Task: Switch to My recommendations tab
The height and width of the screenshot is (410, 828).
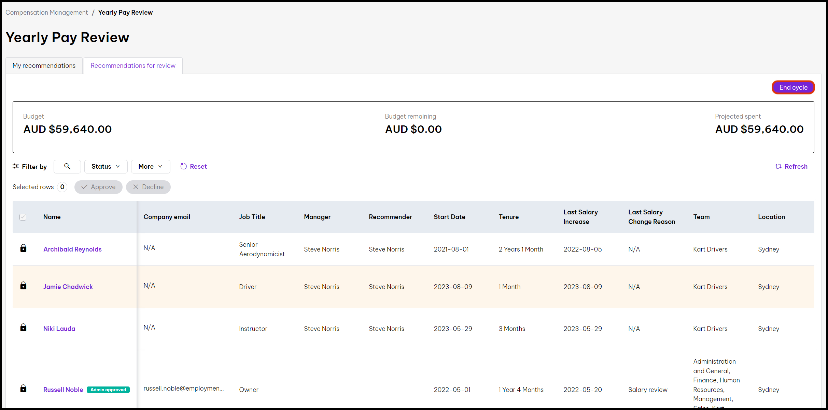Action: 44,65
